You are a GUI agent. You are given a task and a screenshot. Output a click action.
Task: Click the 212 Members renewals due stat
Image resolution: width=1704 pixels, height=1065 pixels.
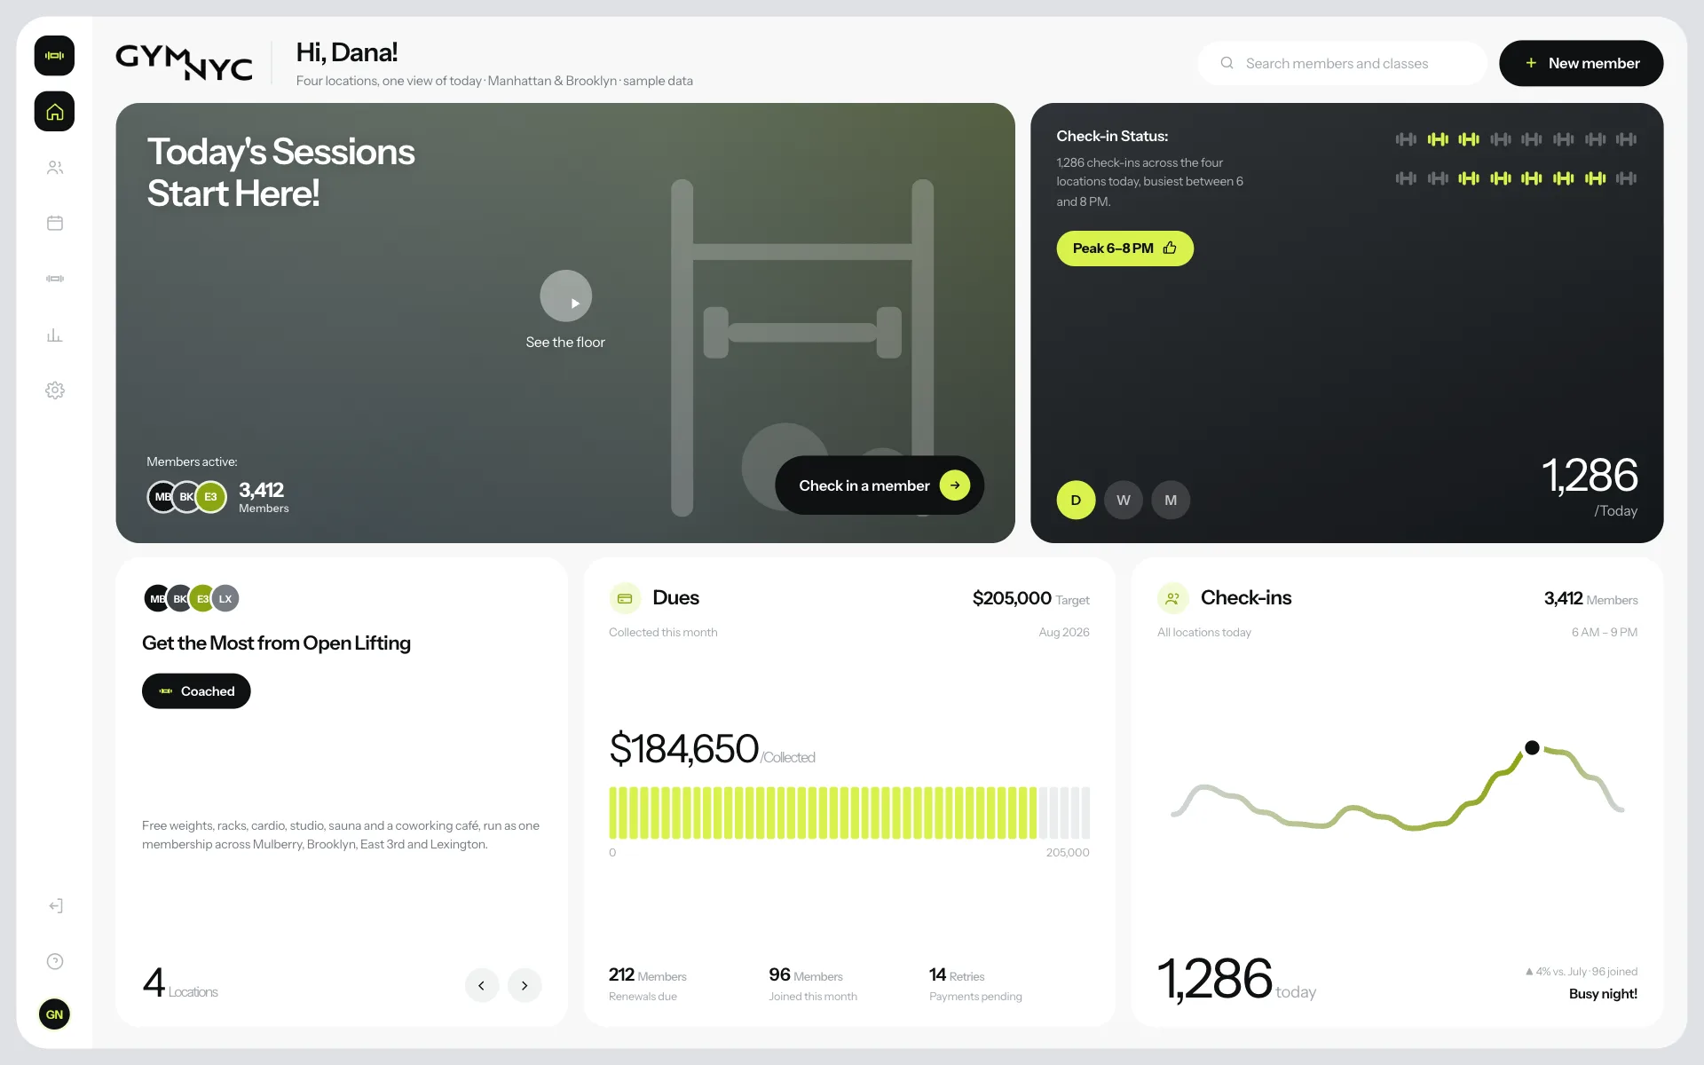pyautogui.click(x=648, y=984)
